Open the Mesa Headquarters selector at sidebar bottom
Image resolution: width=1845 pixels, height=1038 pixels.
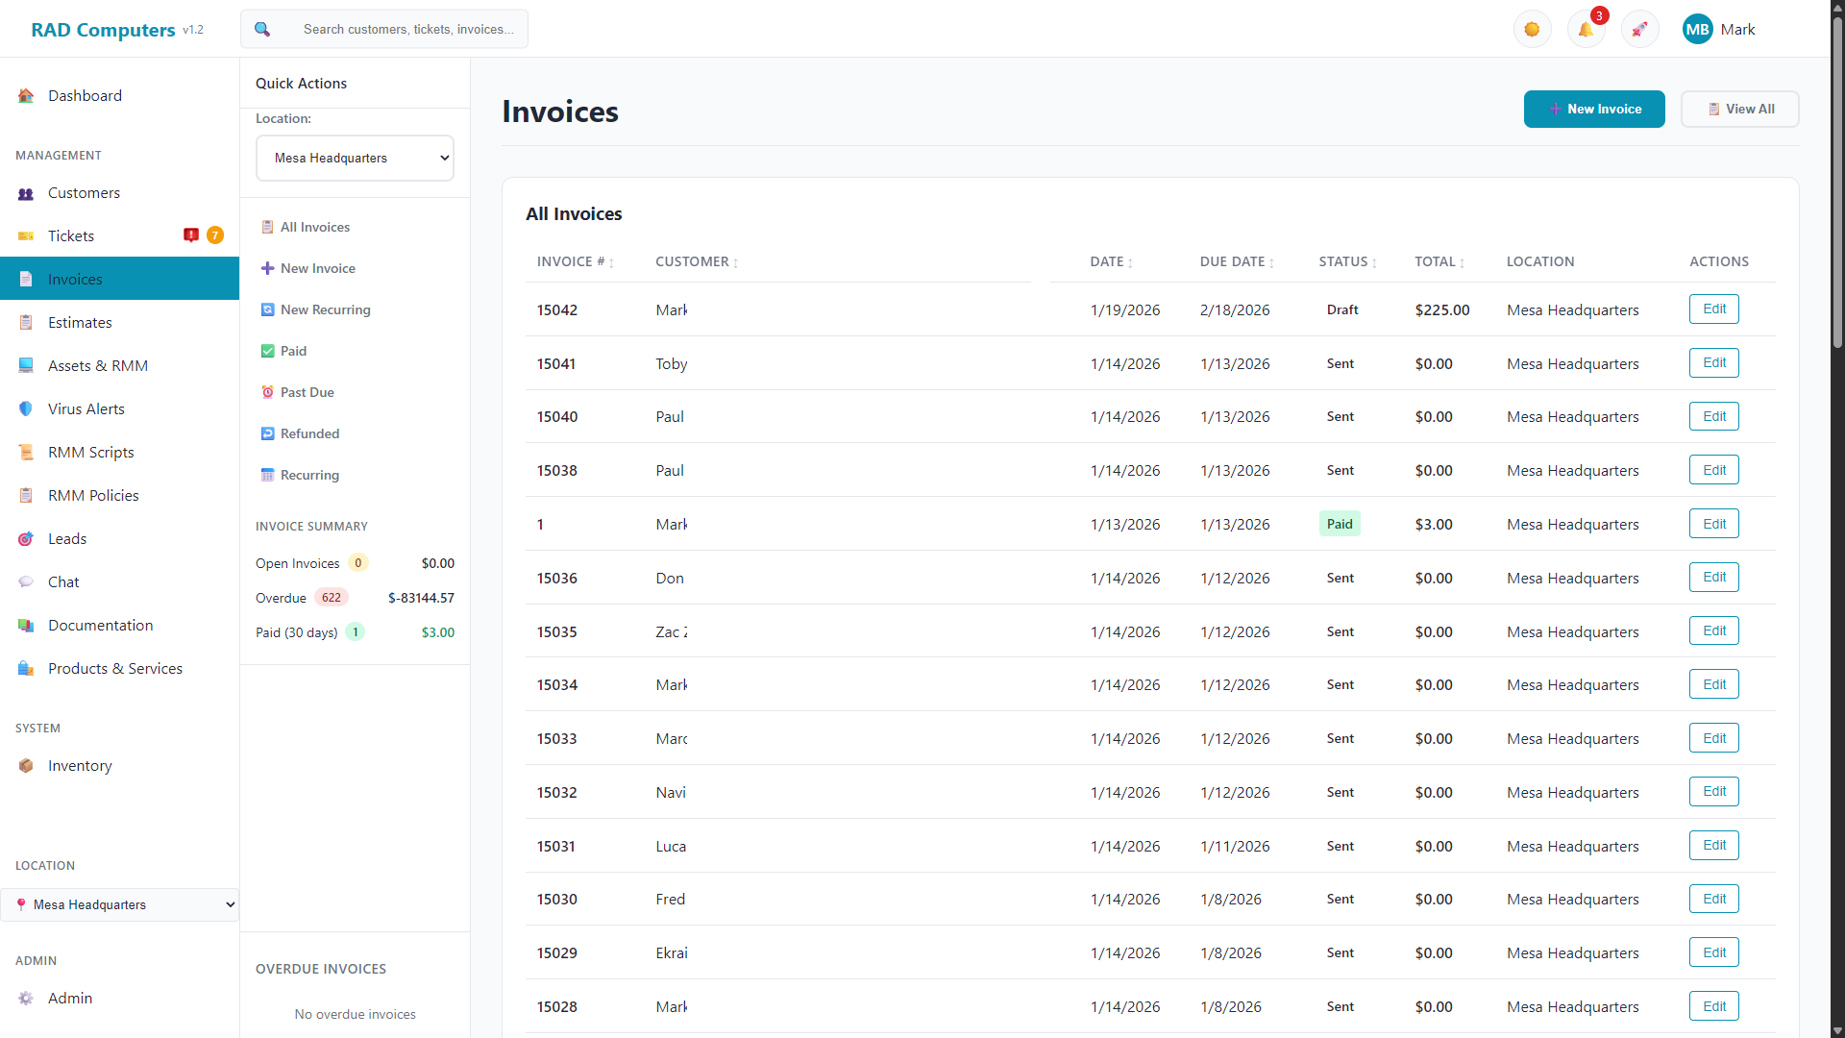pyautogui.click(x=119, y=904)
